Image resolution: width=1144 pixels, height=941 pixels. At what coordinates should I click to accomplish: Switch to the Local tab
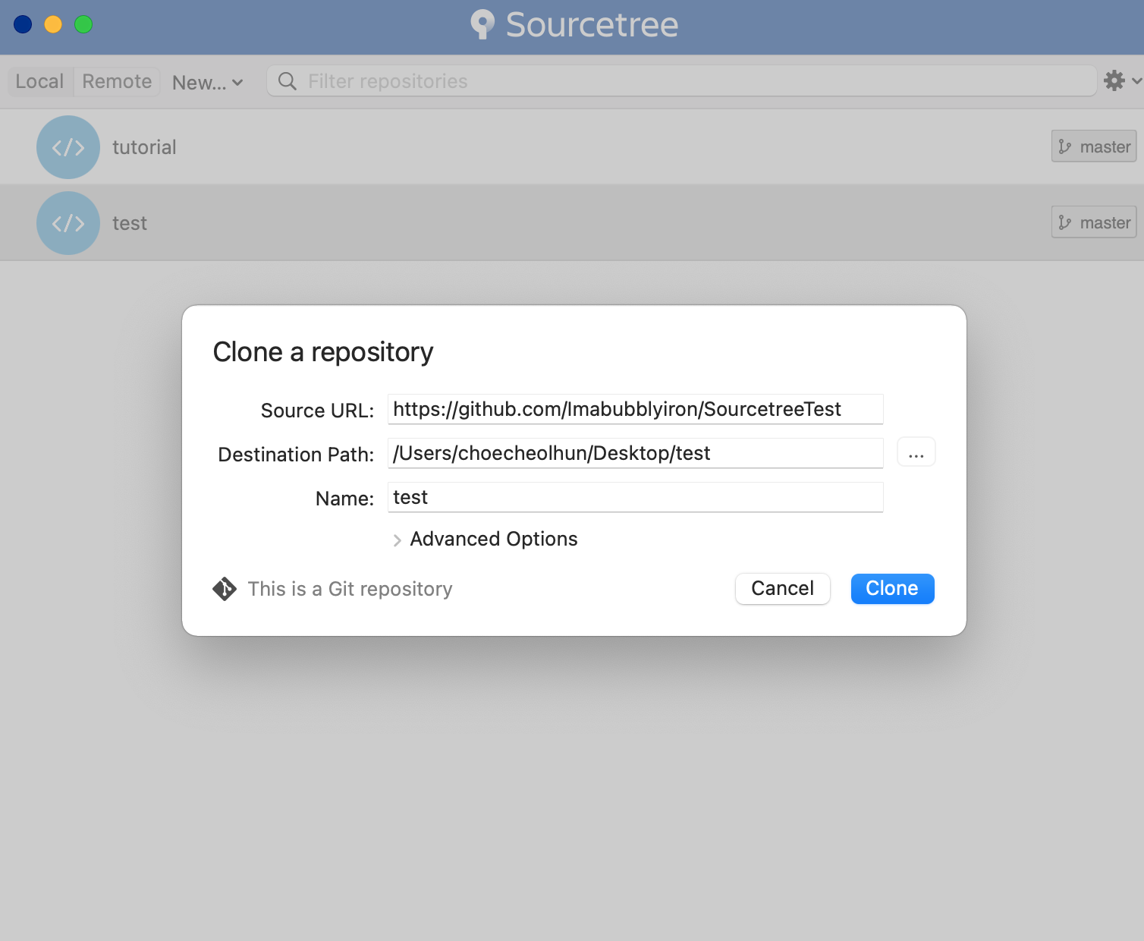pyautogui.click(x=40, y=81)
